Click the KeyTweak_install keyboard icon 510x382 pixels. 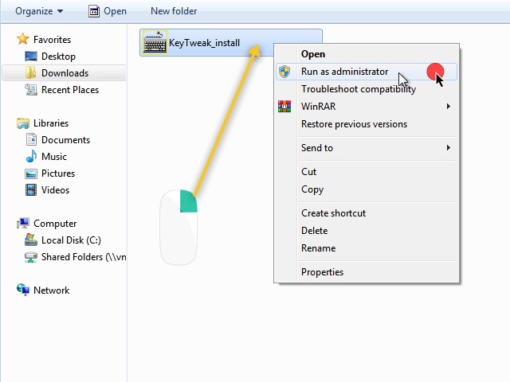point(155,43)
